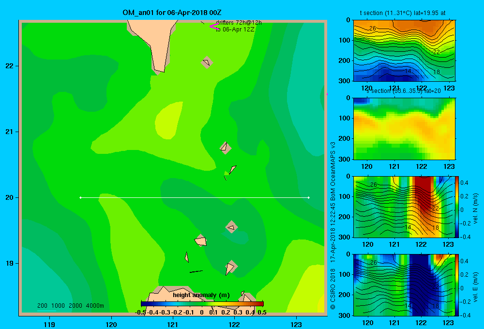The image size is (484, 329).
Task: Click longitude label 123 on main map axis
Action: [296, 324]
